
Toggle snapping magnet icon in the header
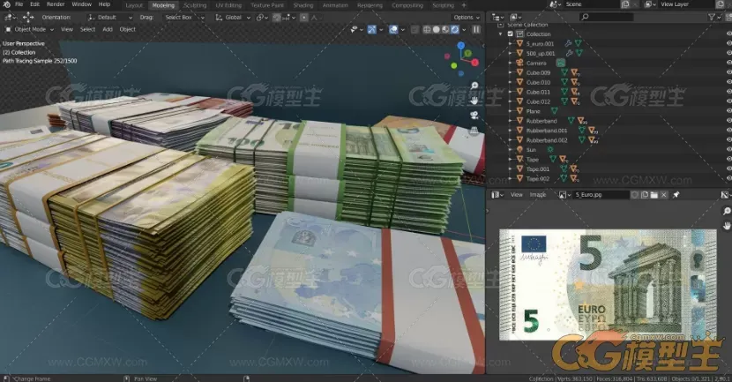277,18
